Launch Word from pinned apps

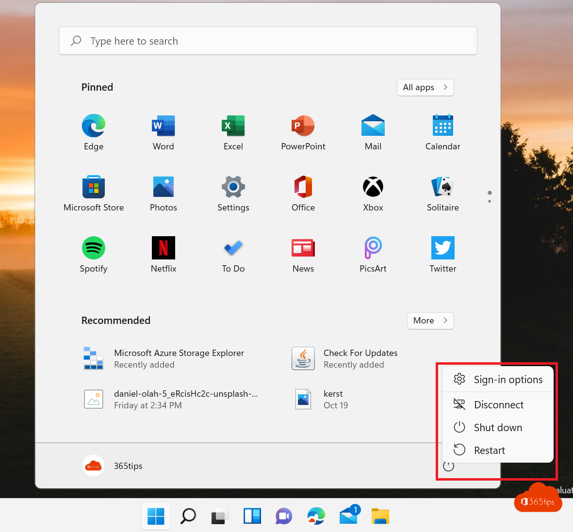[x=164, y=132]
